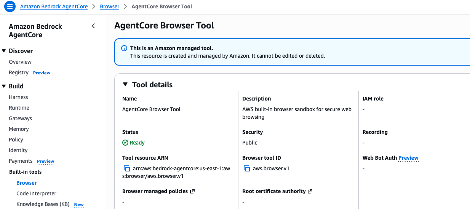Viewport: 470px width, 209px height.
Task: Click the Web Bot Auth label
Action: click(x=380, y=158)
